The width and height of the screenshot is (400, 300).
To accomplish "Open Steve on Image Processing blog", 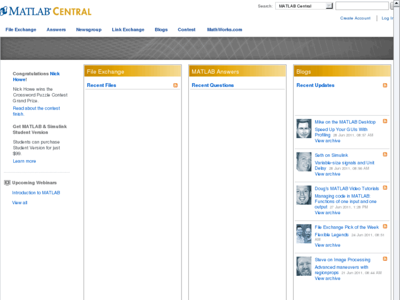I will click(x=342, y=260).
